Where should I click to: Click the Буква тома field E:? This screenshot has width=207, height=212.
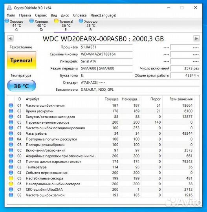(106, 75)
